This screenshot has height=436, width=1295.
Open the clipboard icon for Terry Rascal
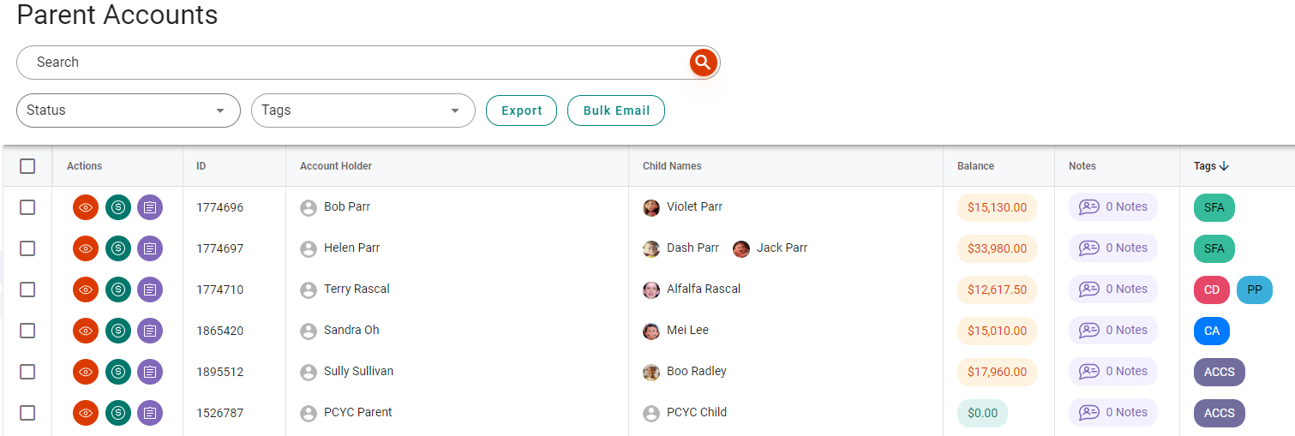[x=150, y=290]
